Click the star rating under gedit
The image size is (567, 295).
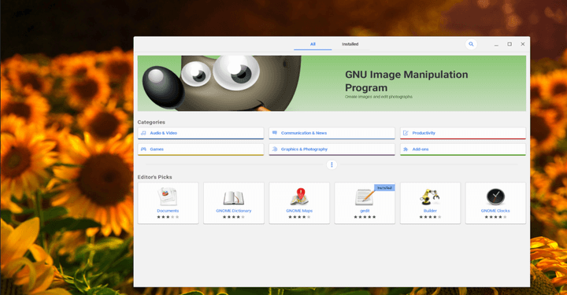(x=365, y=217)
